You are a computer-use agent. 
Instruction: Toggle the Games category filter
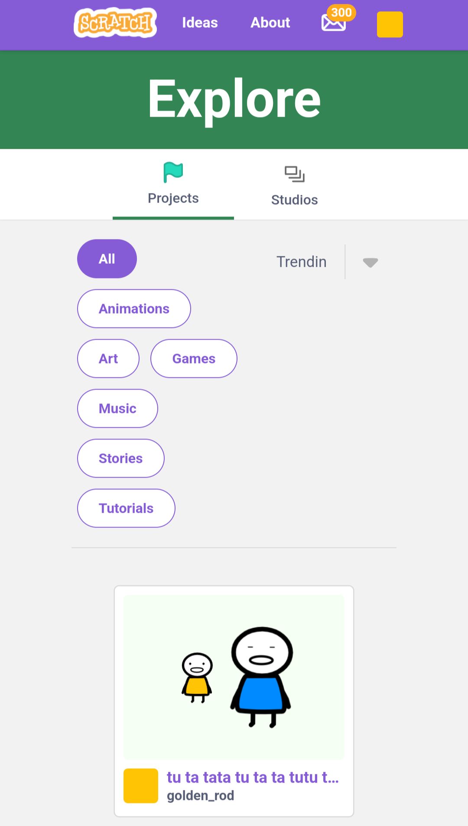click(194, 358)
